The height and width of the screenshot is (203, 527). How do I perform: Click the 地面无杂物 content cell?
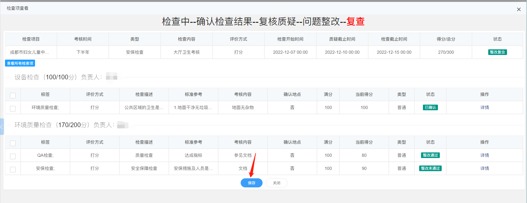pyautogui.click(x=243, y=107)
